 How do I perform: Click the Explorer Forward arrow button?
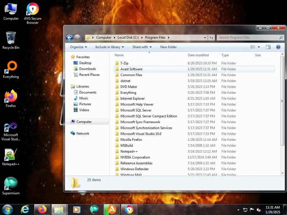click(x=77, y=38)
